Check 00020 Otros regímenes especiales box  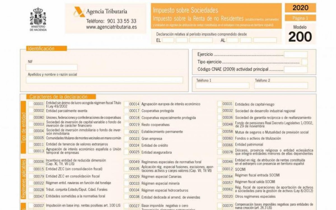click(x=220, y=197)
